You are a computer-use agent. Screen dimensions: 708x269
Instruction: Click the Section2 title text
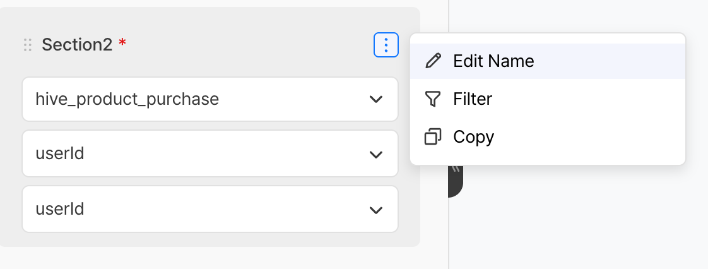[x=77, y=45]
